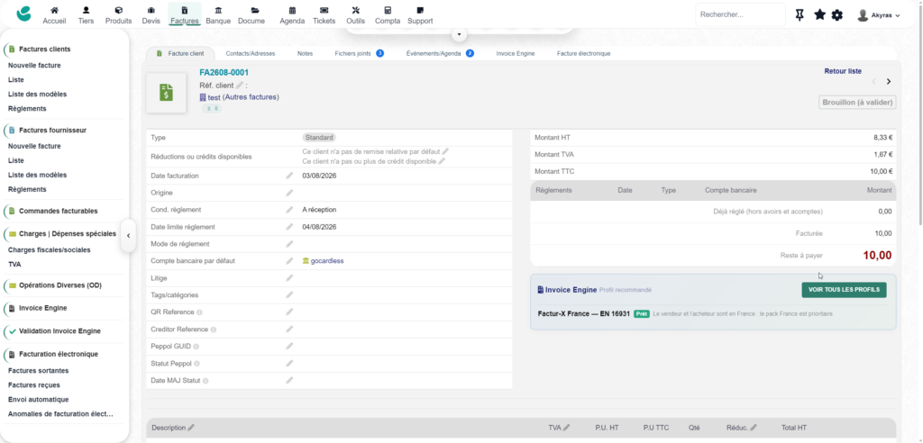Click the application logo at top left

pos(24,13)
